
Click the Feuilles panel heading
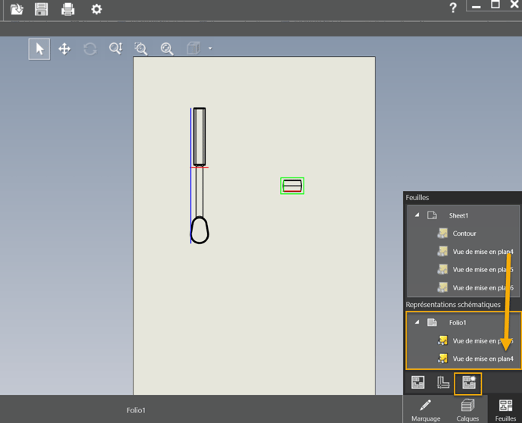[x=417, y=198]
